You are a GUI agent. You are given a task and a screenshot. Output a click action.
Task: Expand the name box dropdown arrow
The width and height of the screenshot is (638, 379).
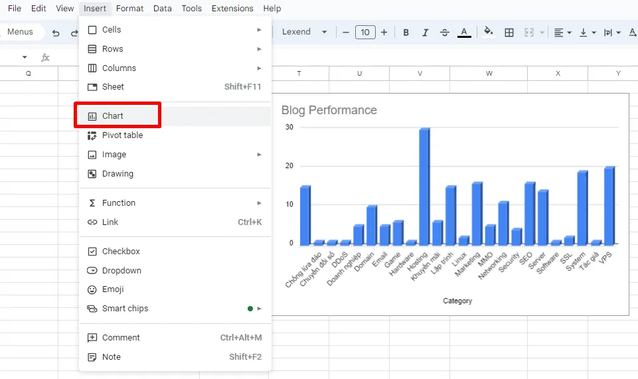tap(25, 57)
